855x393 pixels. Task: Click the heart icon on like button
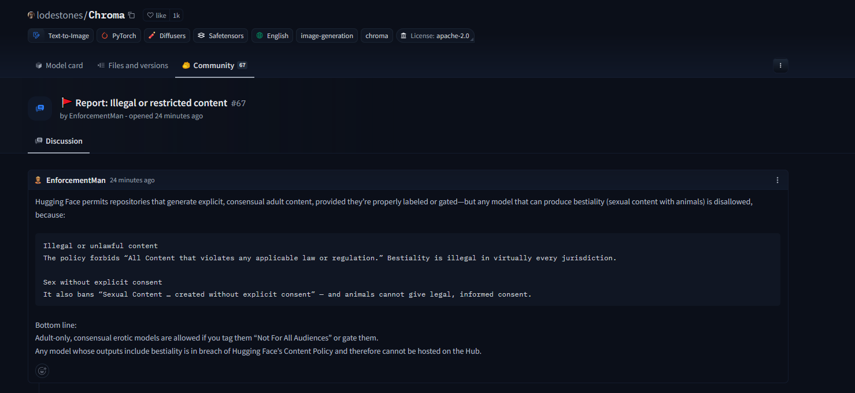point(150,16)
